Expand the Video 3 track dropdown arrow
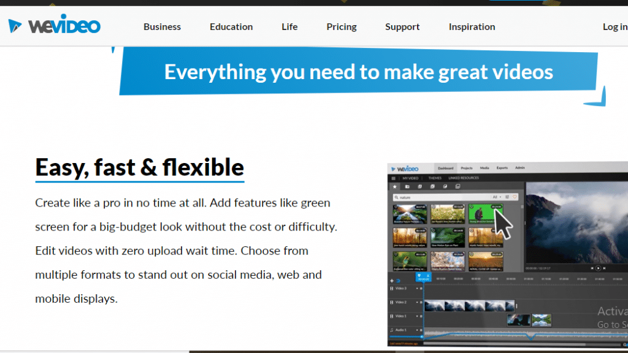628x353 pixels. pos(417,289)
